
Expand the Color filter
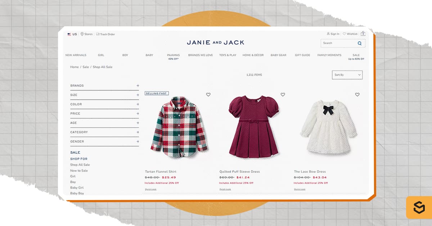(x=104, y=104)
